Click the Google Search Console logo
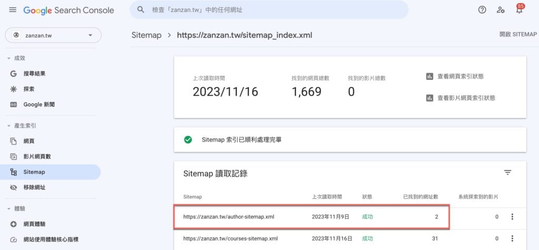Image resolution: width=539 pixels, height=250 pixels. [69, 11]
